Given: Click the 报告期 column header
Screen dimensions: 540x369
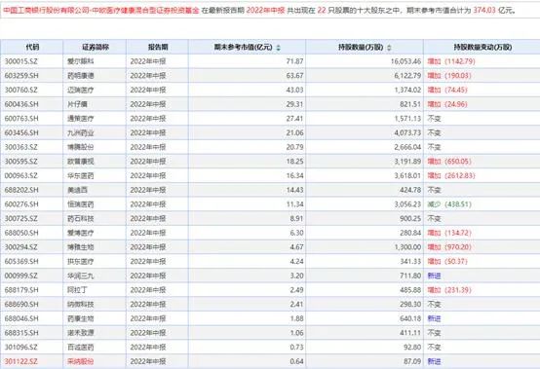Looking at the screenshot, I should [158, 47].
